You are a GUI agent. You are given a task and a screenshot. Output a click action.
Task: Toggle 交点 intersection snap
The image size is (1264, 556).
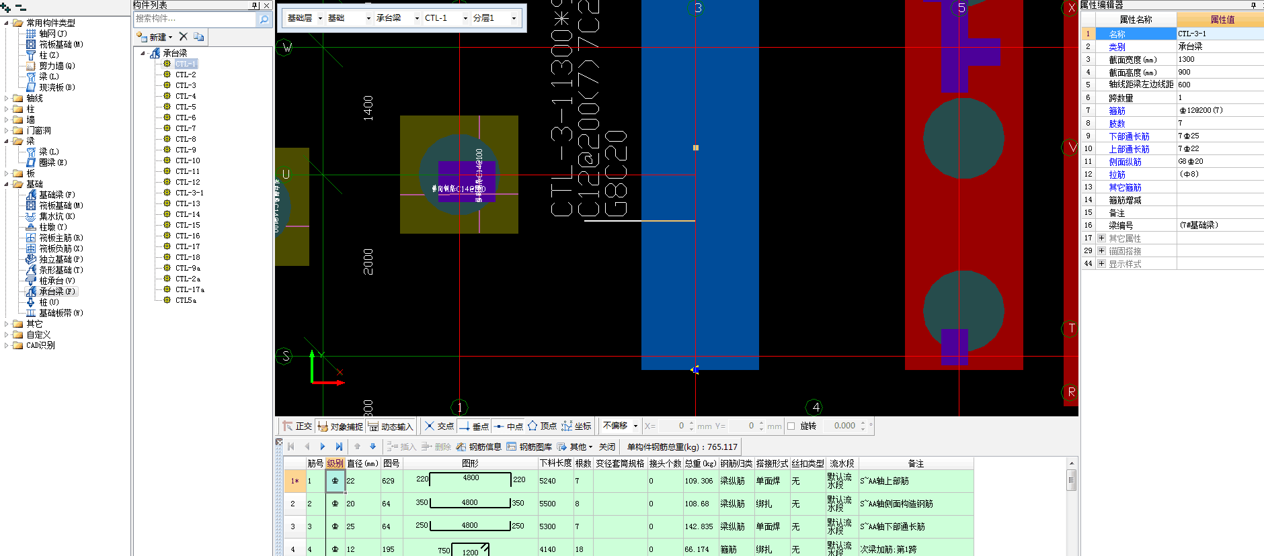click(439, 426)
